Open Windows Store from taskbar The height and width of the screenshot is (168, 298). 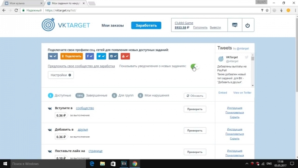[x=113, y=164]
